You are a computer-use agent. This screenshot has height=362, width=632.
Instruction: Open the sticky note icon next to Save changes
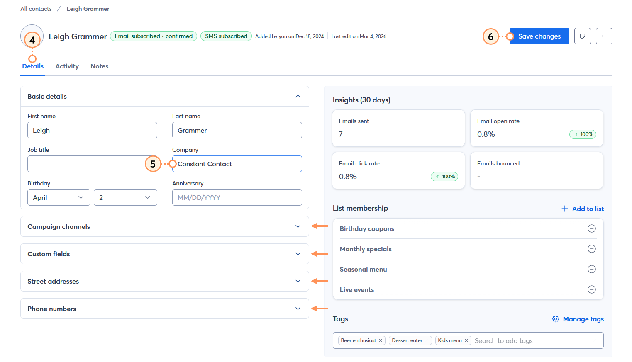pyautogui.click(x=582, y=36)
